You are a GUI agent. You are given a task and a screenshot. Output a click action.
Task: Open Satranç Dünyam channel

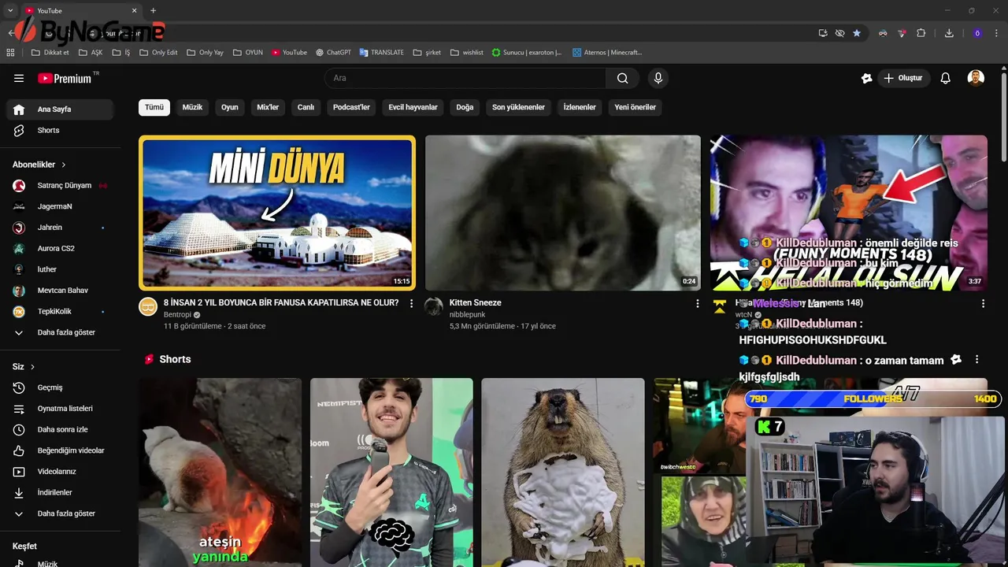coord(60,185)
